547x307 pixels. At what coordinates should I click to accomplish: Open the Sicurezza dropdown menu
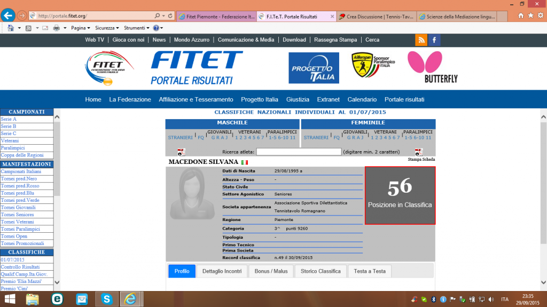pos(107,28)
